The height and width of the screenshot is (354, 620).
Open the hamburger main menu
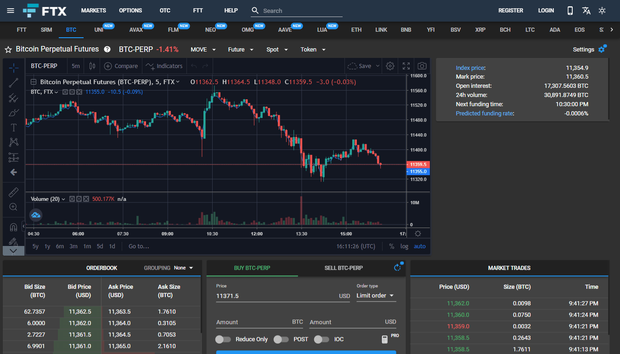point(11,11)
